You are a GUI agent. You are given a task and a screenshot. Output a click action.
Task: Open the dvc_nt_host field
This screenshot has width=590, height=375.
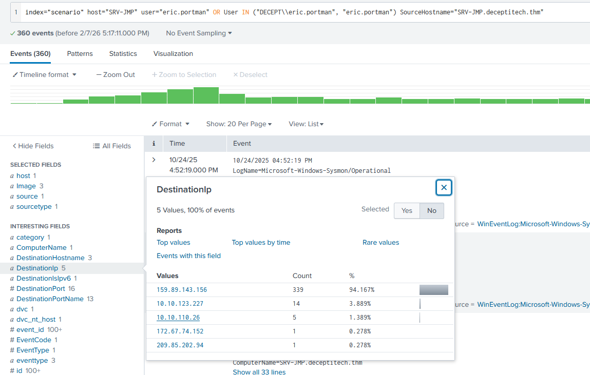click(x=36, y=320)
